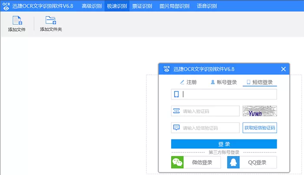Click the Add Folder icon
304x175 pixels.
51,20
